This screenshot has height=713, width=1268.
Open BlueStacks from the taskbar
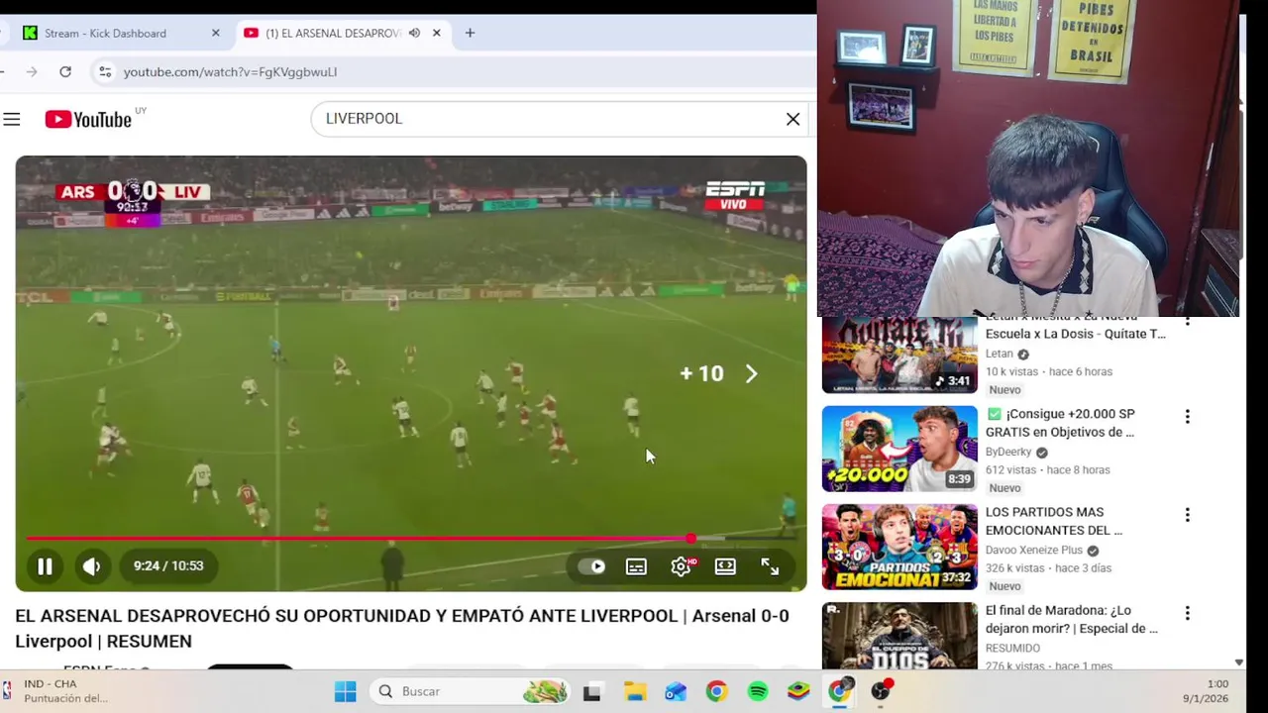[x=798, y=691]
